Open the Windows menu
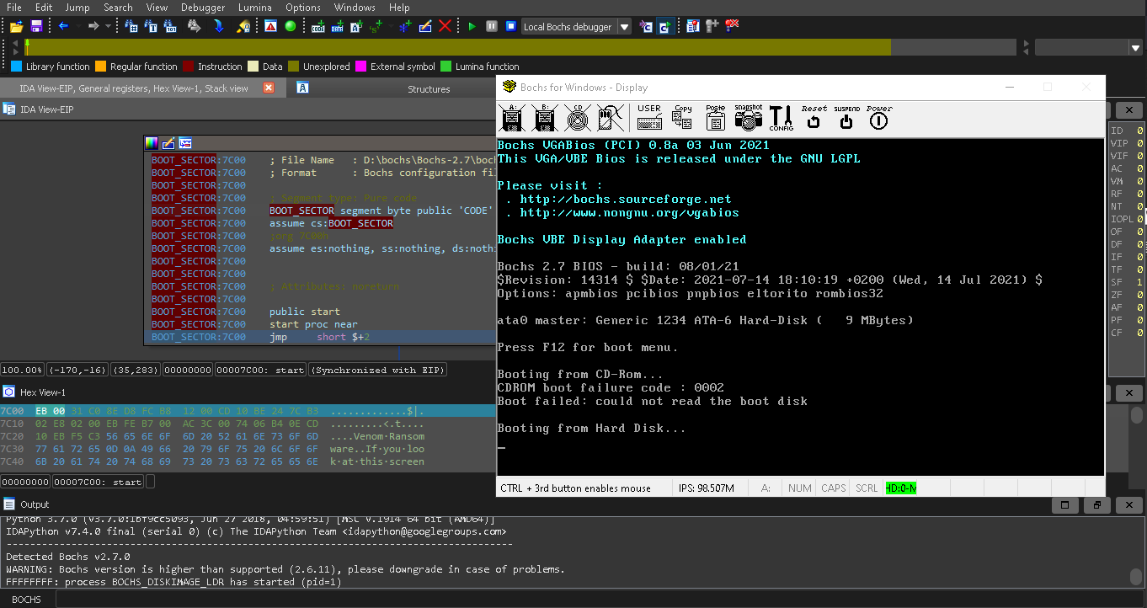The image size is (1147, 608). pyautogui.click(x=355, y=7)
